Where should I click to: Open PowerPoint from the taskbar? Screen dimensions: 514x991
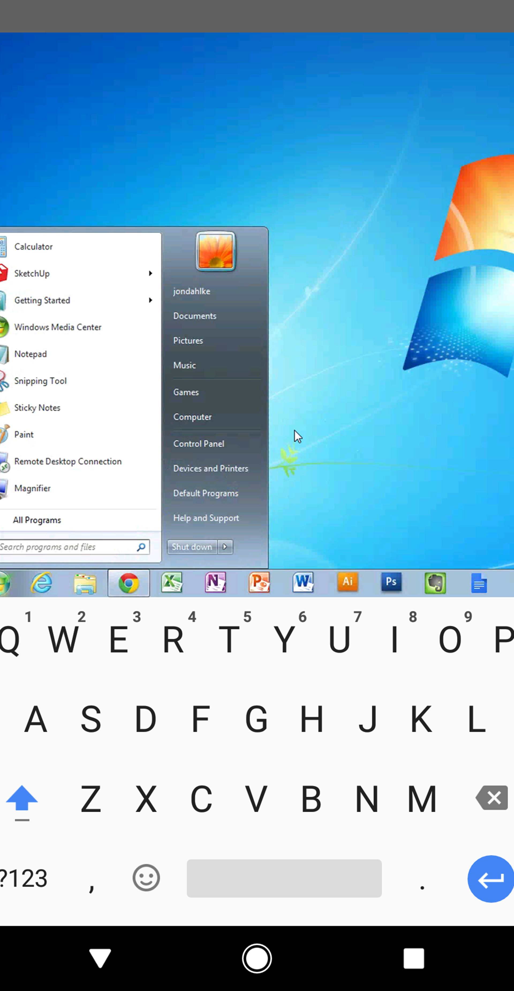pos(259,583)
